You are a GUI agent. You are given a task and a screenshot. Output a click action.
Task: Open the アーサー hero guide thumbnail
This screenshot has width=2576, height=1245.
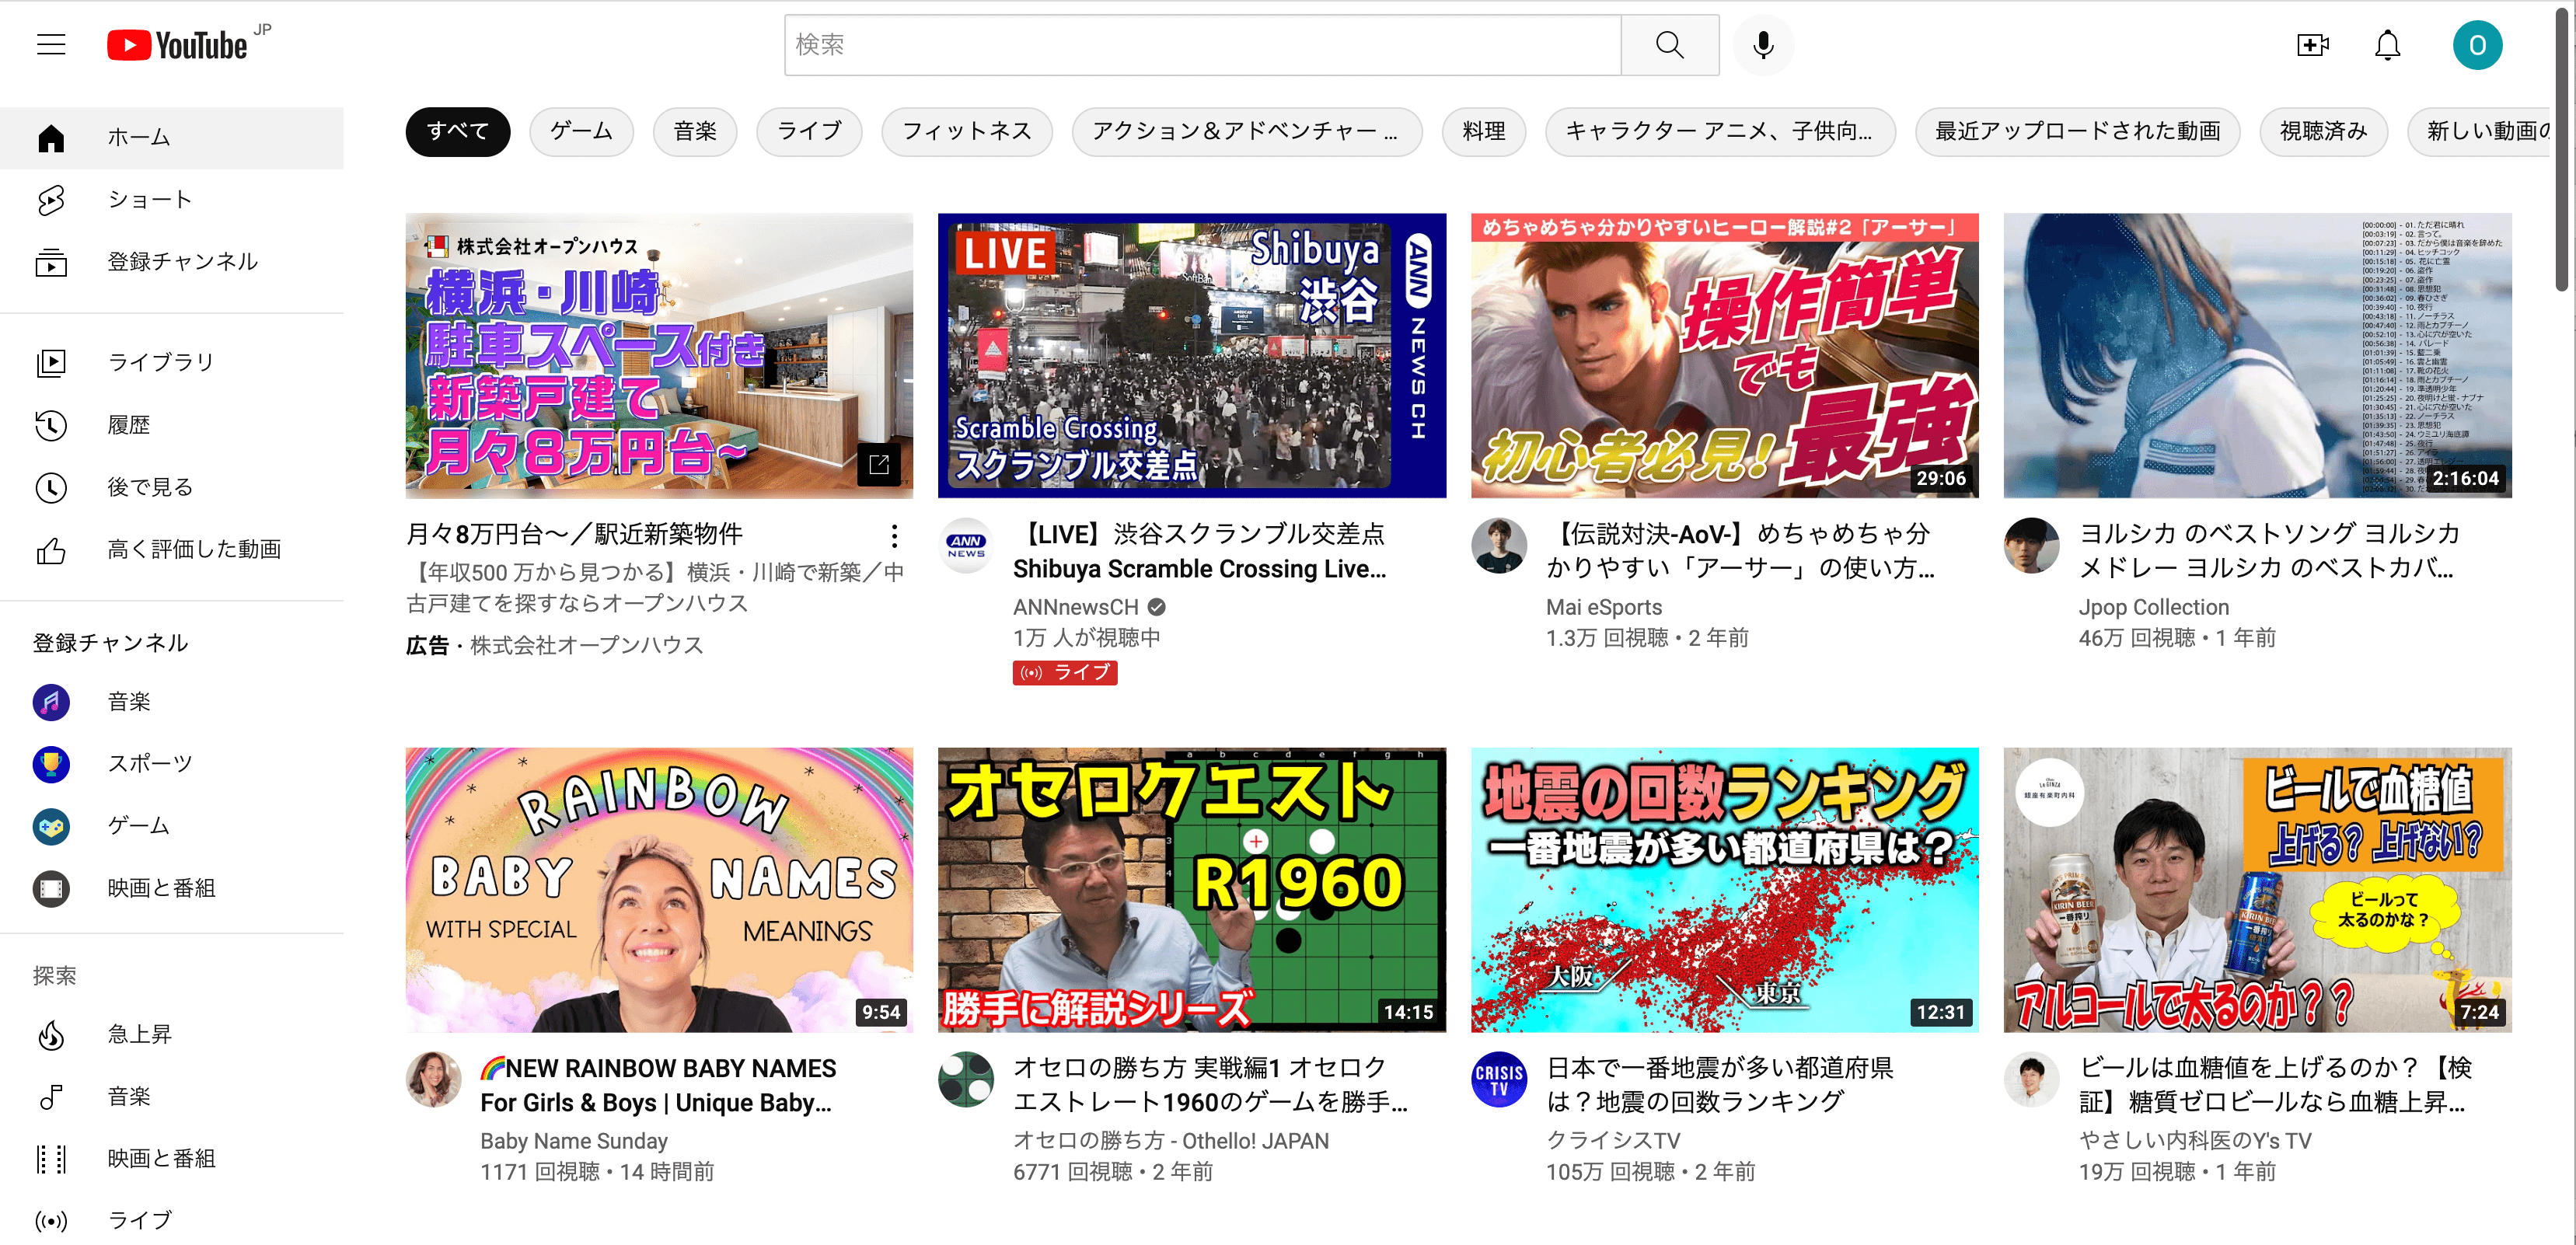[1724, 355]
